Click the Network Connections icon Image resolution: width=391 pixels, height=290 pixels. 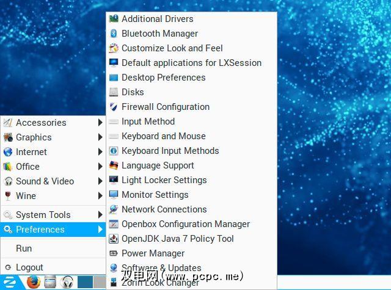coord(114,209)
